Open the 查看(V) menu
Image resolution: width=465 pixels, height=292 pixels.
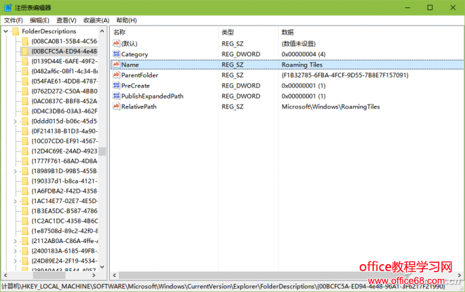pyautogui.click(x=67, y=20)
